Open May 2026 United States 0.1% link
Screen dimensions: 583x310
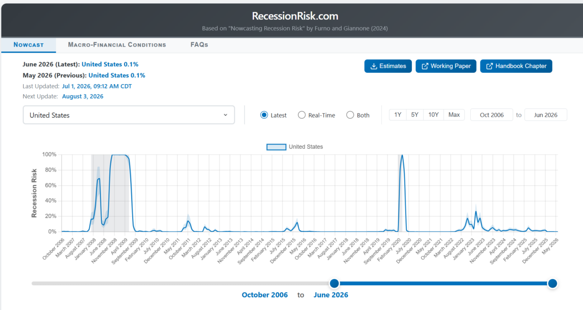117,75
